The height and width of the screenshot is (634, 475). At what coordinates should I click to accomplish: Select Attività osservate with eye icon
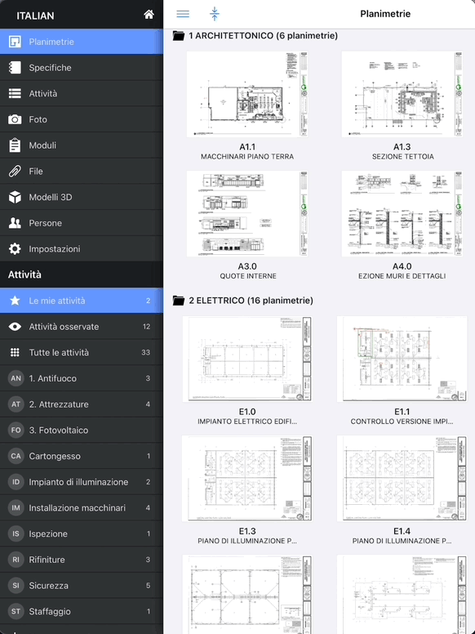point(82,327)
